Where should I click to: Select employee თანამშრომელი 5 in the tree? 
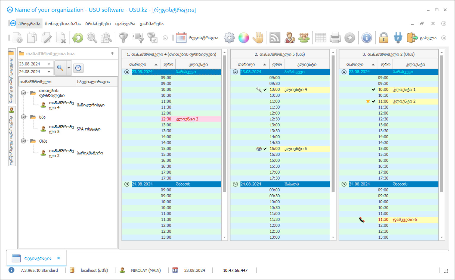(x=61, y=129)
